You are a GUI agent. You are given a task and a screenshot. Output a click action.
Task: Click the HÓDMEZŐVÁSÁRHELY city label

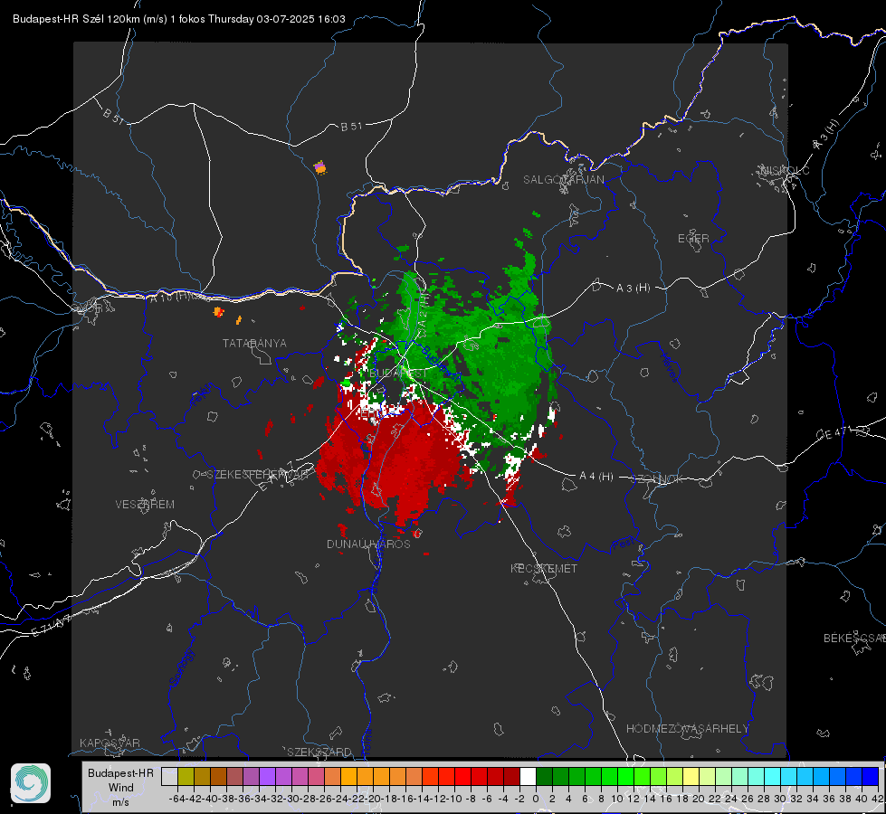click(x=687, y=729)
